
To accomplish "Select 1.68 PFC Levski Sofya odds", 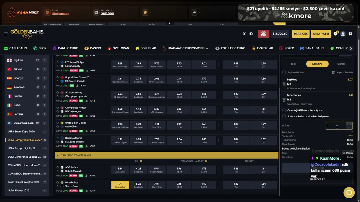I will 120,65.
